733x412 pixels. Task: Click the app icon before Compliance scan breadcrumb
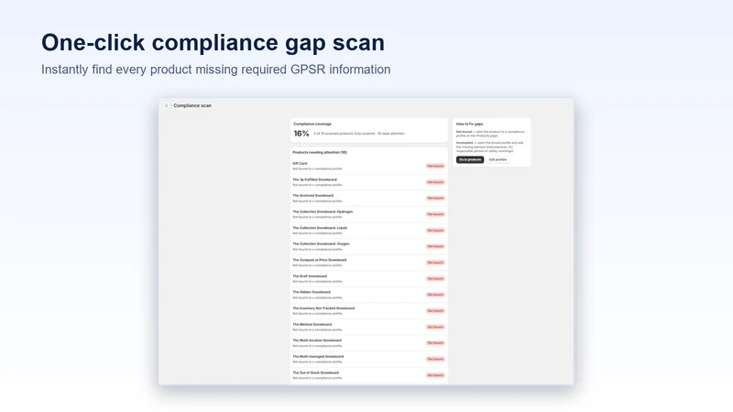click(x=167, y=105)
